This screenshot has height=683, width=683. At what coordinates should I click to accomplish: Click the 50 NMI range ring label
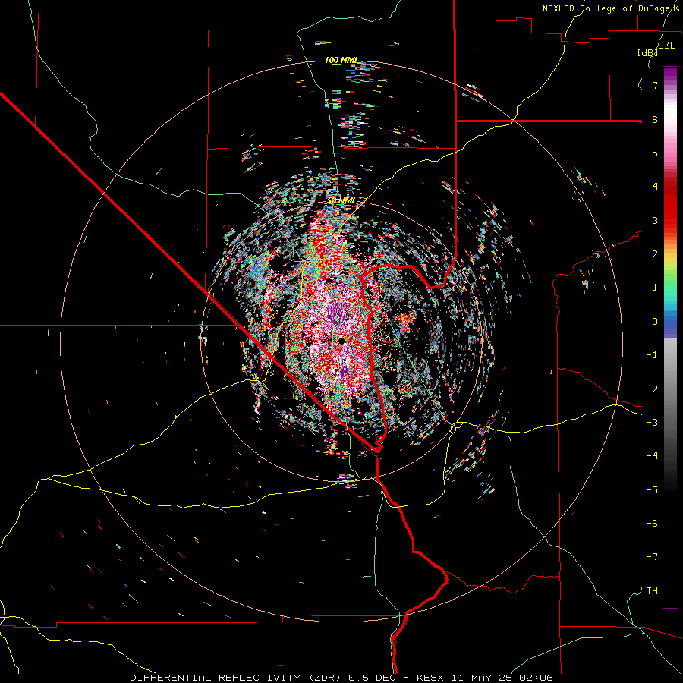[341, 200]
